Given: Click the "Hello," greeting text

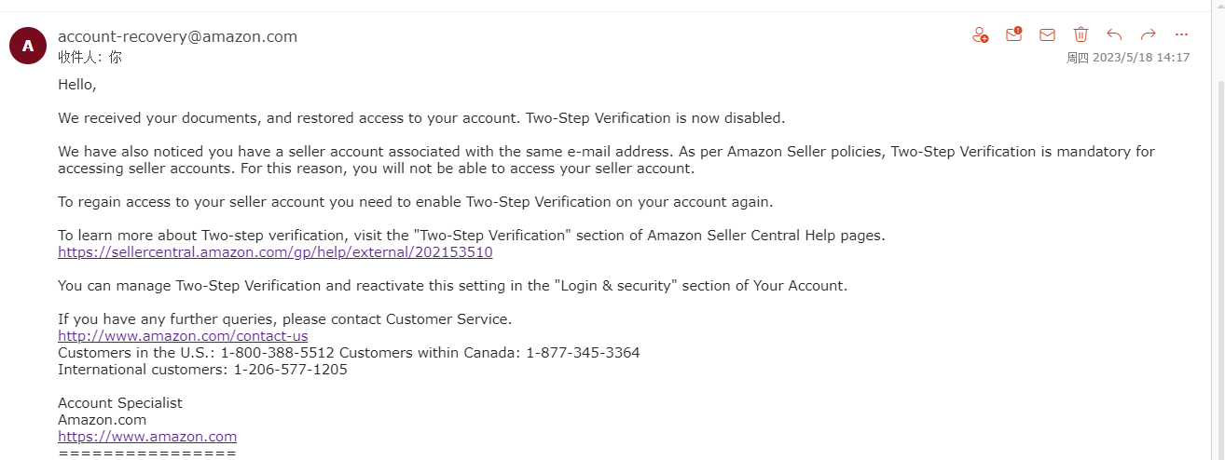Looking at the screenshot, I should point(77,85).
